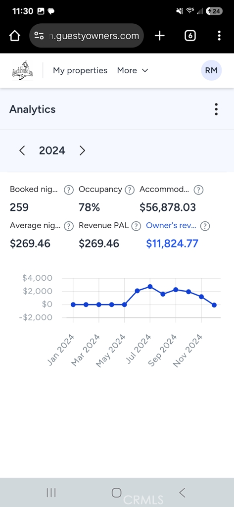Click the July 2024 peak chart point

click(x=150, y=287)
